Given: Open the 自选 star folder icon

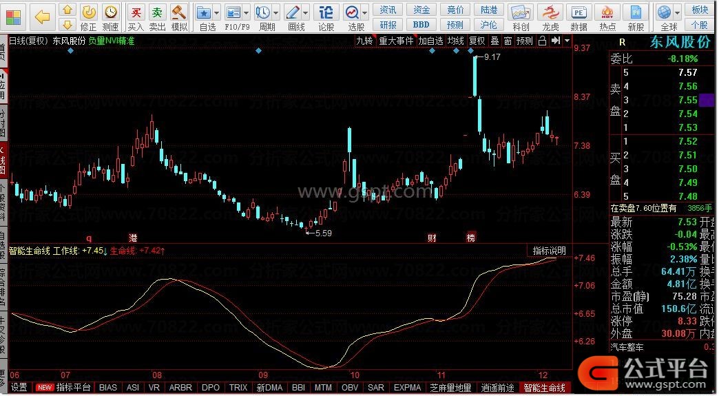Looking at the screenshot, I should 204,12.
